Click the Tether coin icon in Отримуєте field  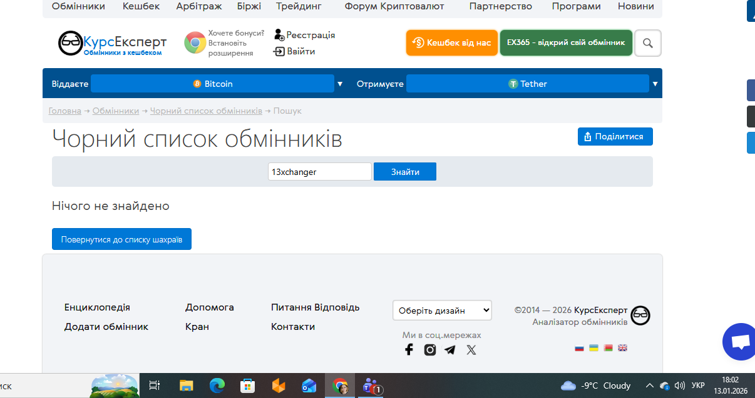coord(513,84)
